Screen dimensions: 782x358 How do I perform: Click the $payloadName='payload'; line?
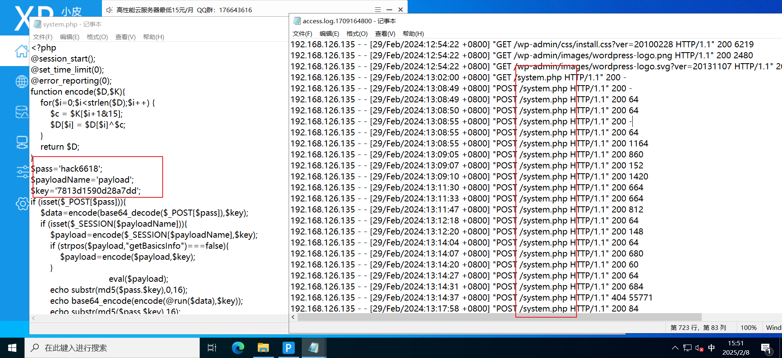click(x=82, y=180)
